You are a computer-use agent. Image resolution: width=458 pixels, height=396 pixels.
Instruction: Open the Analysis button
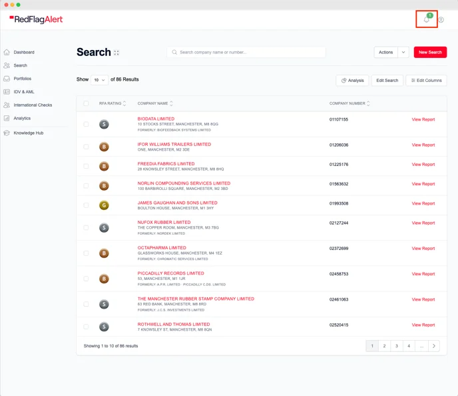[x=353, y=81]
